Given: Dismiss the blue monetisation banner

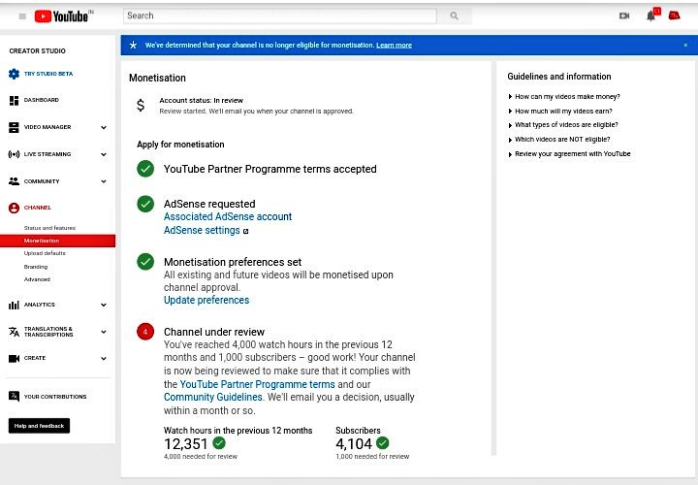Looking at the screenshot, I should click(685, 45).
